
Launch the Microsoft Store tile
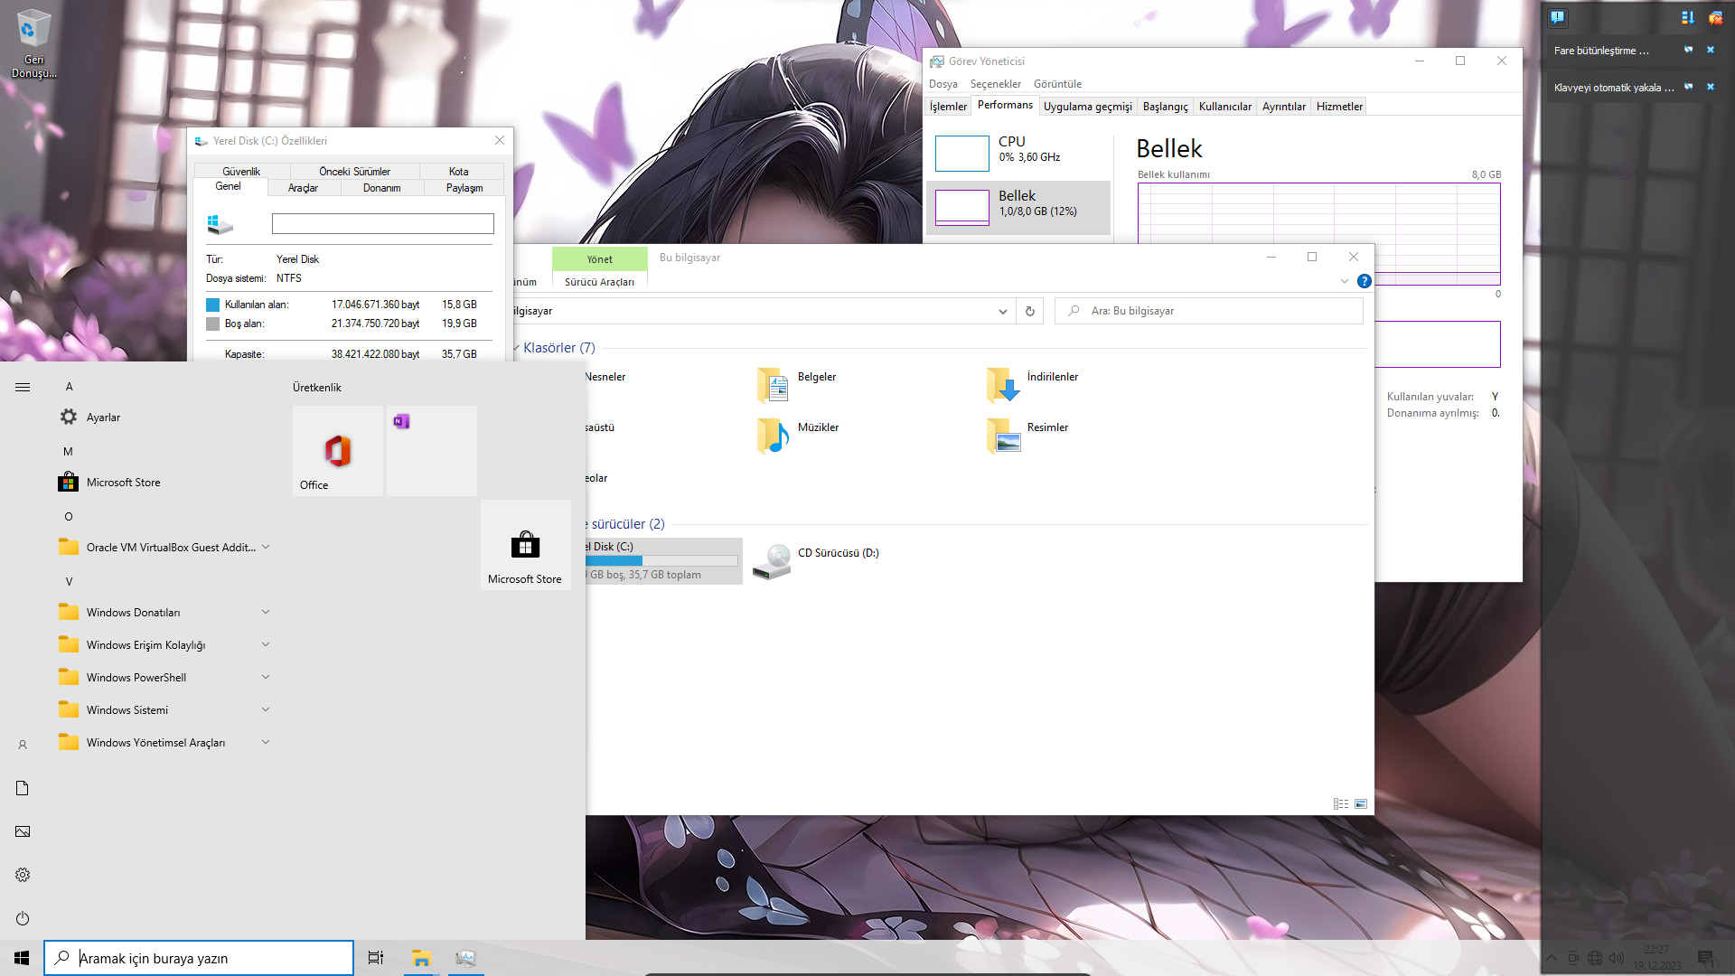click(525, 544)
